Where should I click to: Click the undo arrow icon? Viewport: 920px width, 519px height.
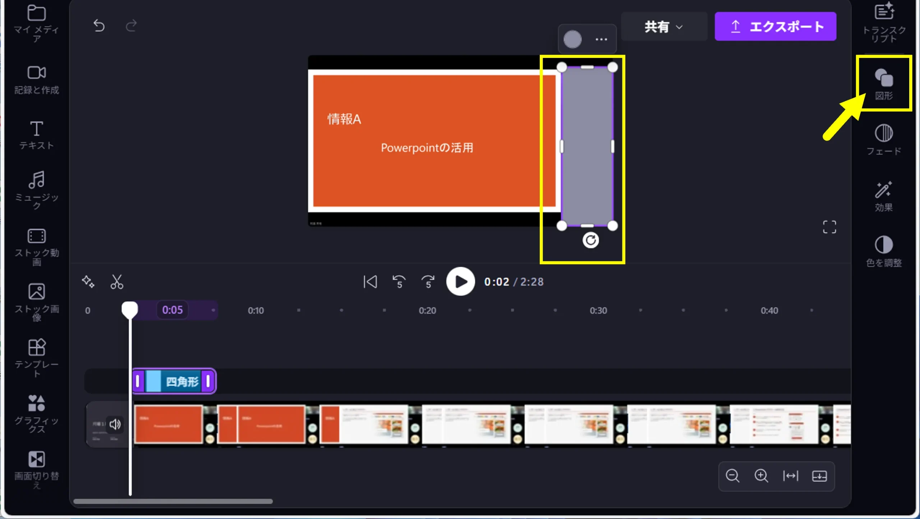[99, 26]
